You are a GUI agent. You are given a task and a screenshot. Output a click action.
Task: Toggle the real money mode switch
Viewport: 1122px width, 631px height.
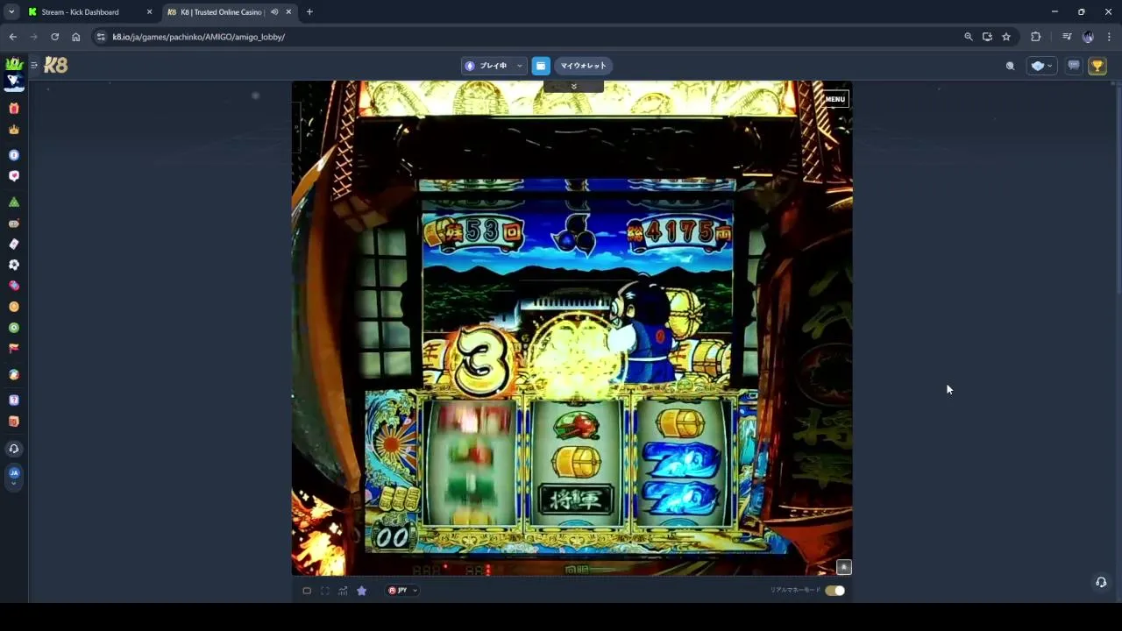point(834,591)
